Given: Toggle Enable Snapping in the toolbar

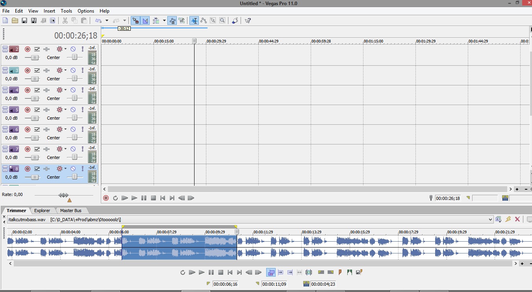Looking at the screenshot, I should point(135,20).
